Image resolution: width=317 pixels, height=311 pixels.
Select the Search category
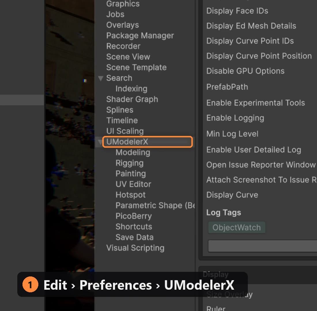tap(119, 78)
